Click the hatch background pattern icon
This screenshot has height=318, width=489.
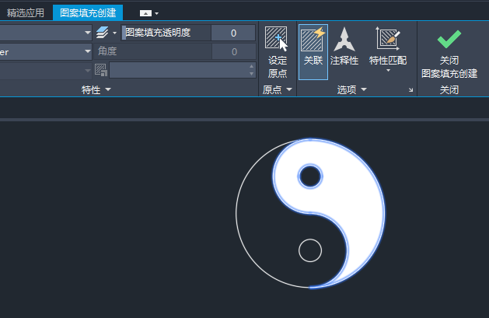[x=101, y=70]
